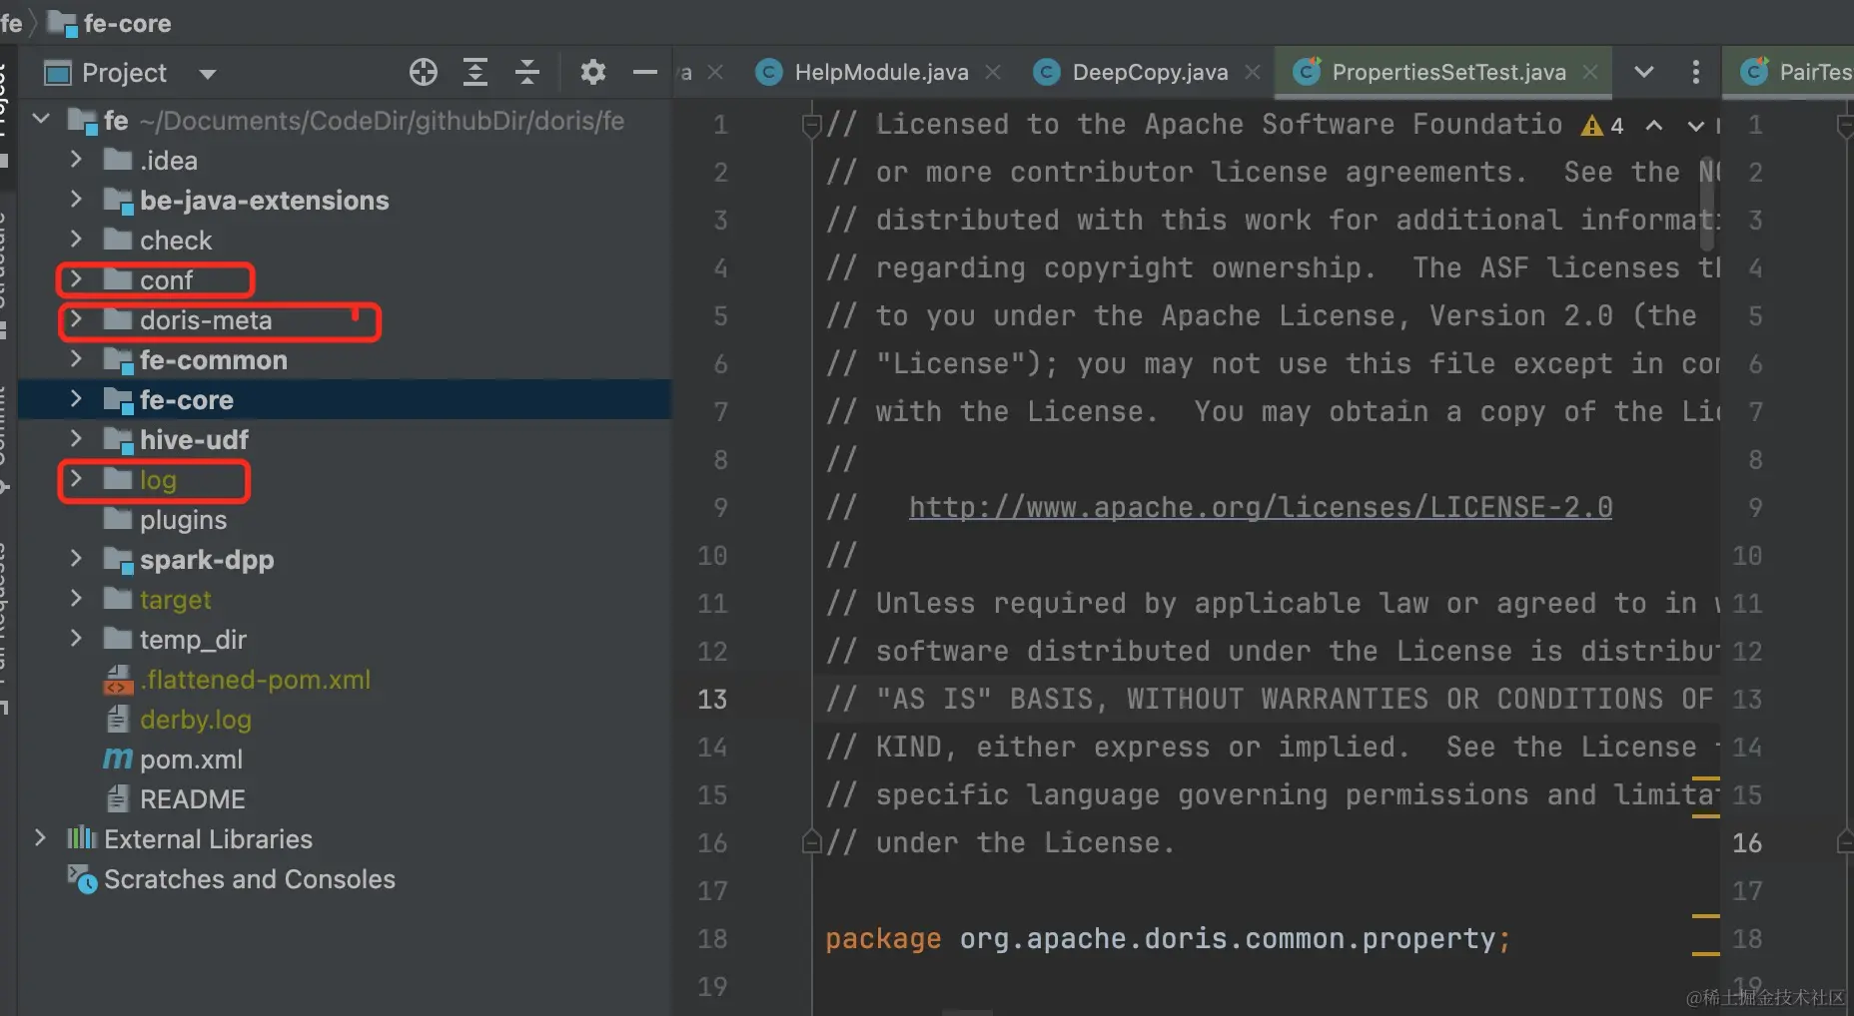1854x1016 pixels.
Task: Expand the fe-core module folder
Action: 76,399
